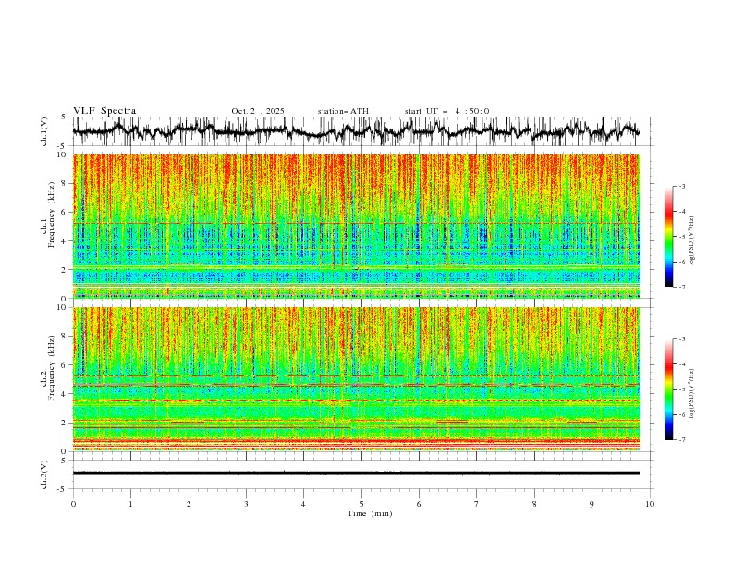Click the time axis tick label "0"

[73, 504]
